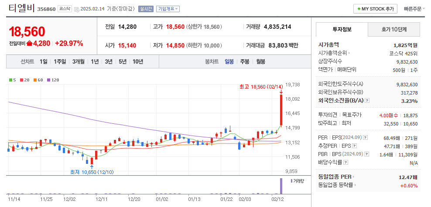This screenshot has width=431, height=207.
Task: Click the red up-arrow price change icon
Action: click(29, 44)
